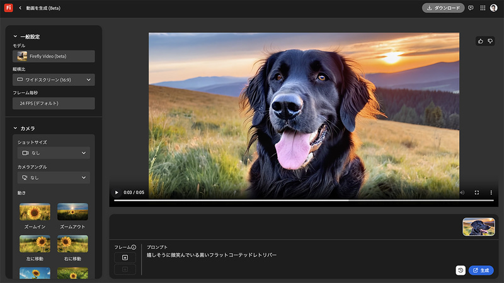
Task: Open the feedback chat bubble icon
Action: (471, 8)
